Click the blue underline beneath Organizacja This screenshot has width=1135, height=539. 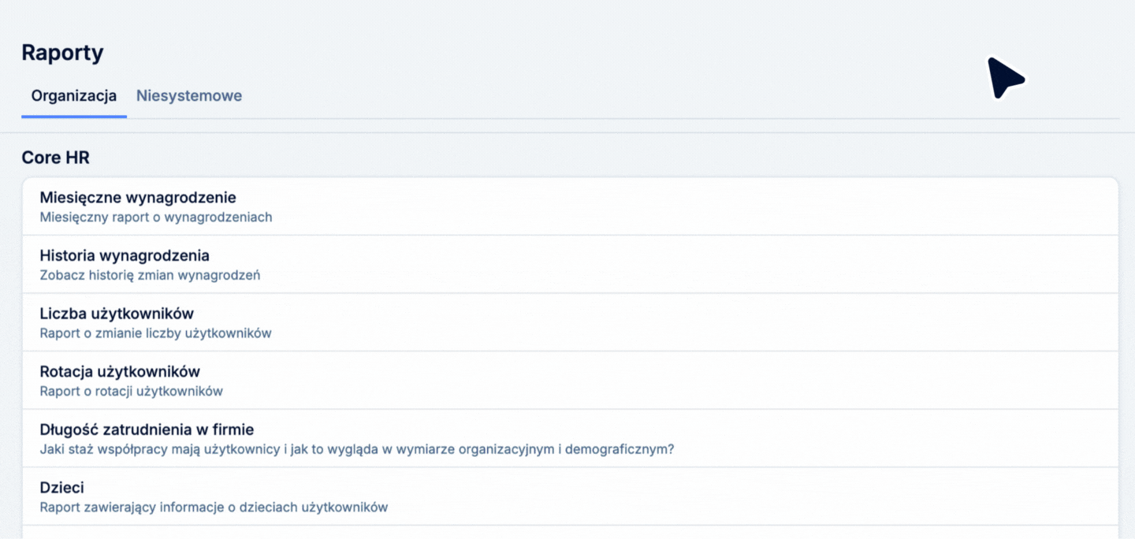(x=74, y=117)
